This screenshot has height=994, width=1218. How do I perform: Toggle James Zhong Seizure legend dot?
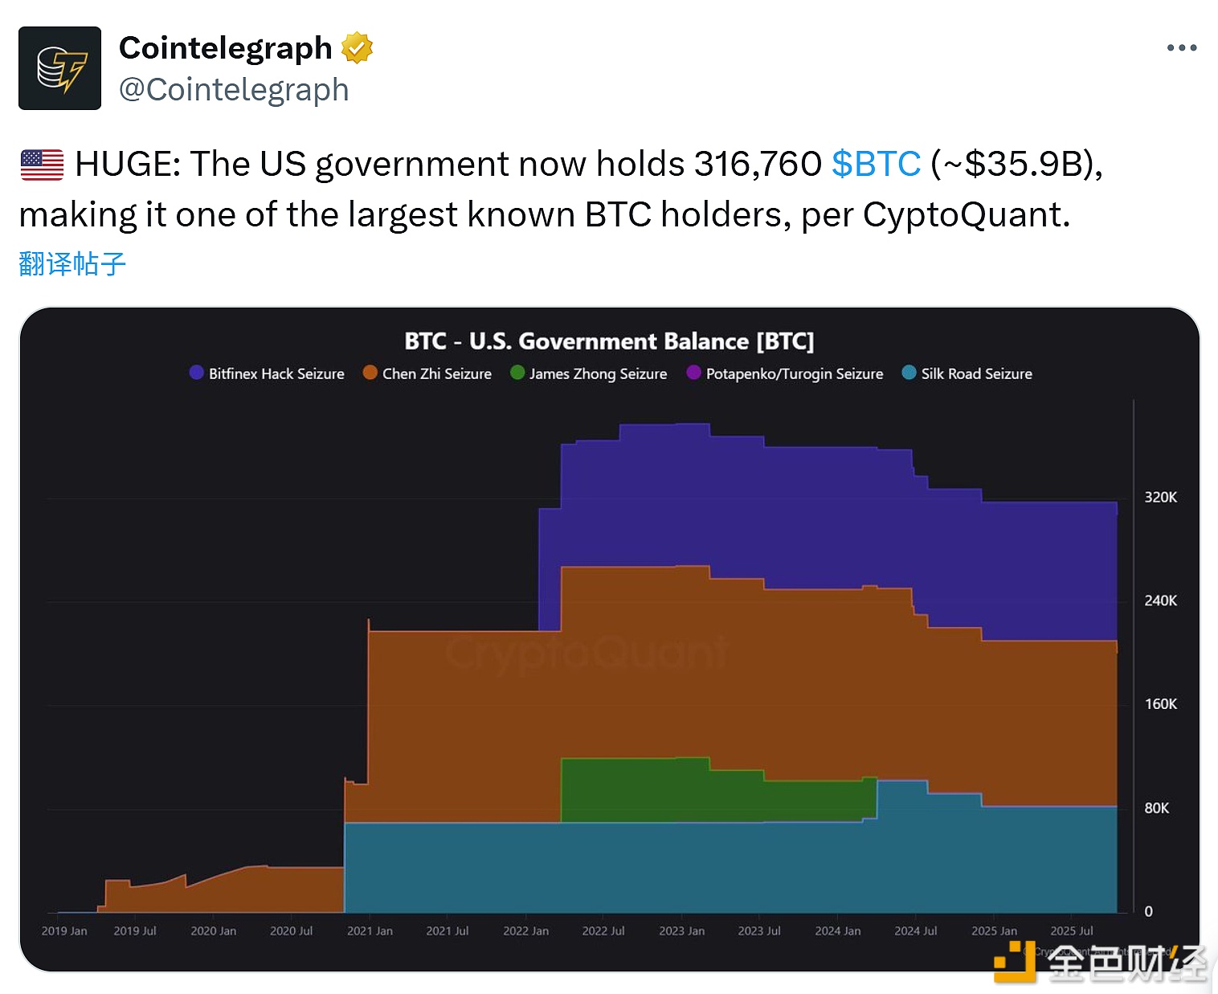coord(517,373)
